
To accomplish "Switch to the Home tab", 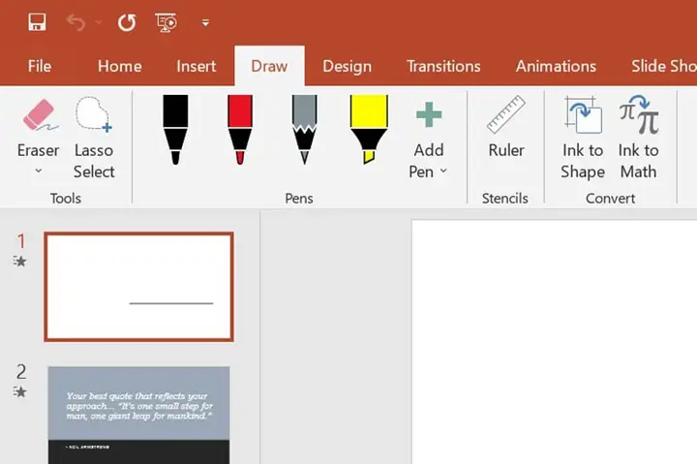I will click(120, 66).
